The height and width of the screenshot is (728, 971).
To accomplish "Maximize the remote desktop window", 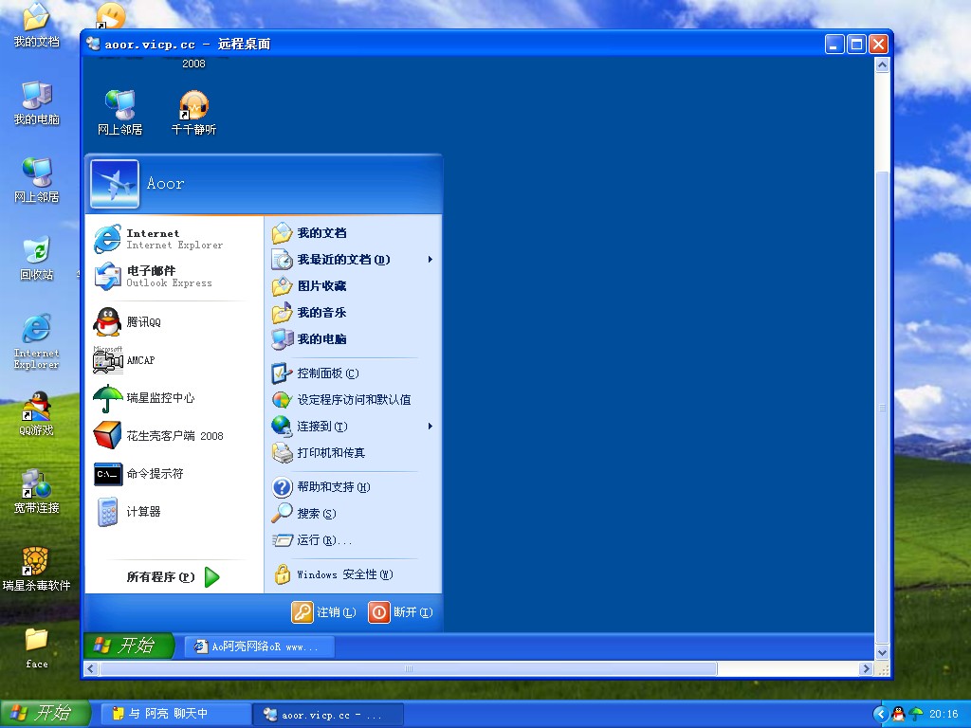I will (x=856, y=44).
